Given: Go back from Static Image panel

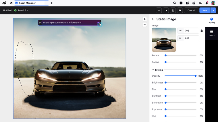Looking at the screenshot, I should point(153,19).
